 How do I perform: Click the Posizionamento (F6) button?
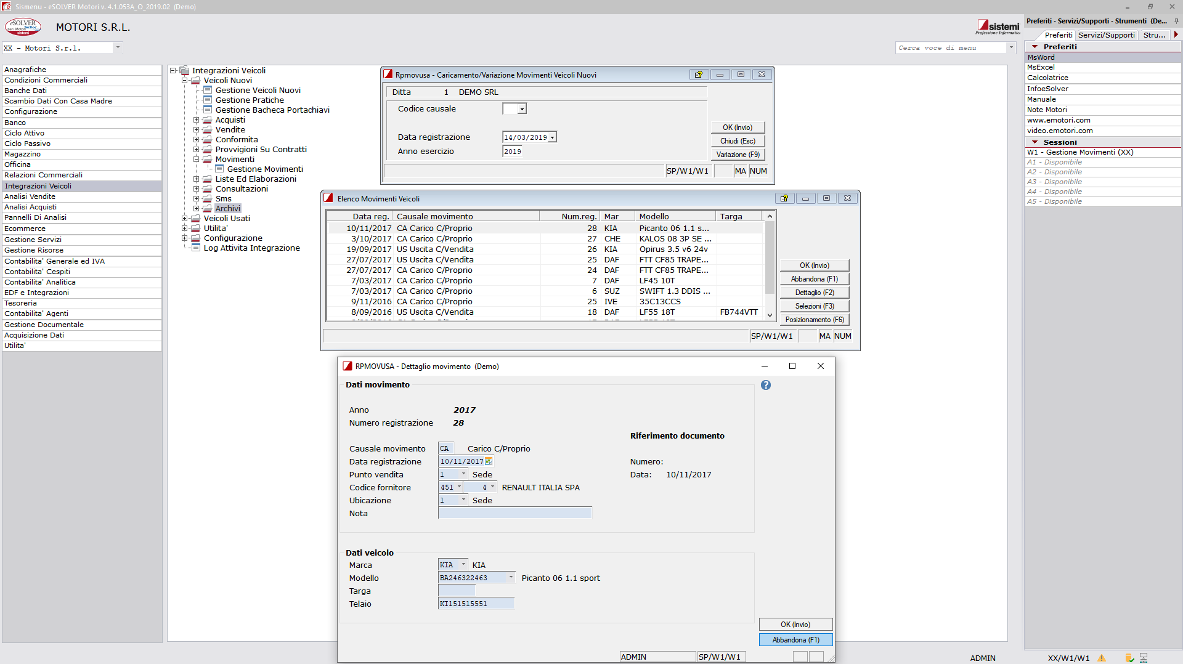[x=815, y=320]
